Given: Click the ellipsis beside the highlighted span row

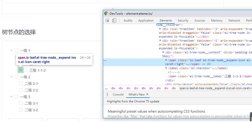Looking at the screenshot, I should tap(105, 60).
